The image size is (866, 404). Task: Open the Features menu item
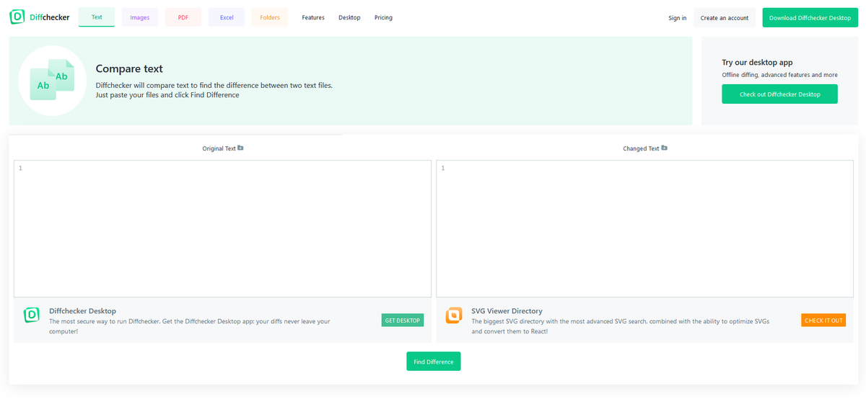tap(313, 17)
